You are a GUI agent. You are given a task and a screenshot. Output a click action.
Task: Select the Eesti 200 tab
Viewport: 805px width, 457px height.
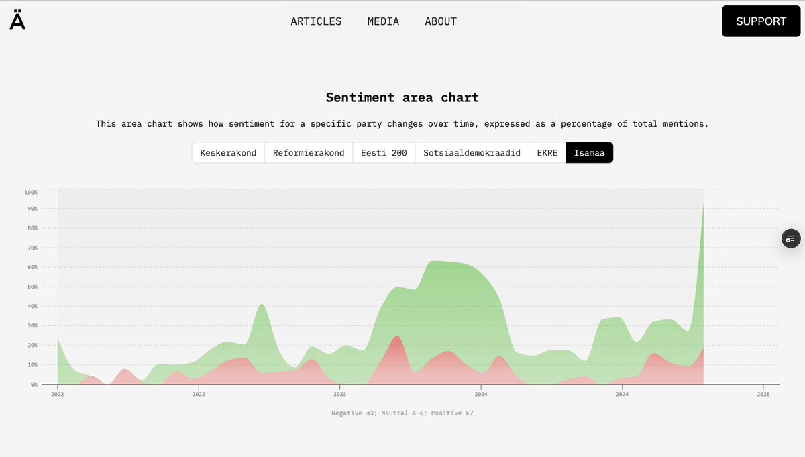click(384, 152)
